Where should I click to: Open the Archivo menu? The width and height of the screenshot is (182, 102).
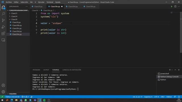9,2
